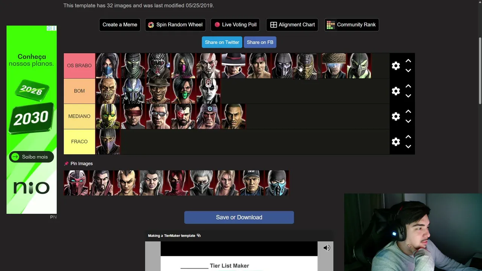Select Liu Kang with red headband
482x271 pixels.
(x=259, y=66)
